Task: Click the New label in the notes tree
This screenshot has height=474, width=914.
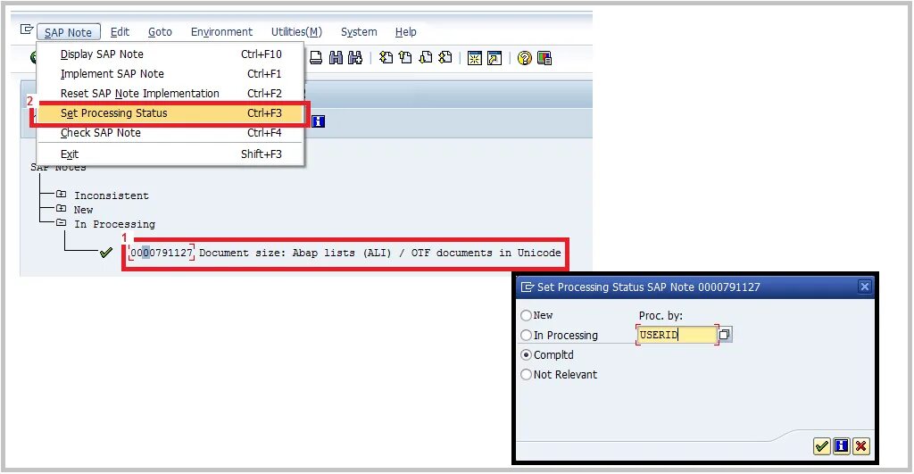Action: click(x=83, y=210)
